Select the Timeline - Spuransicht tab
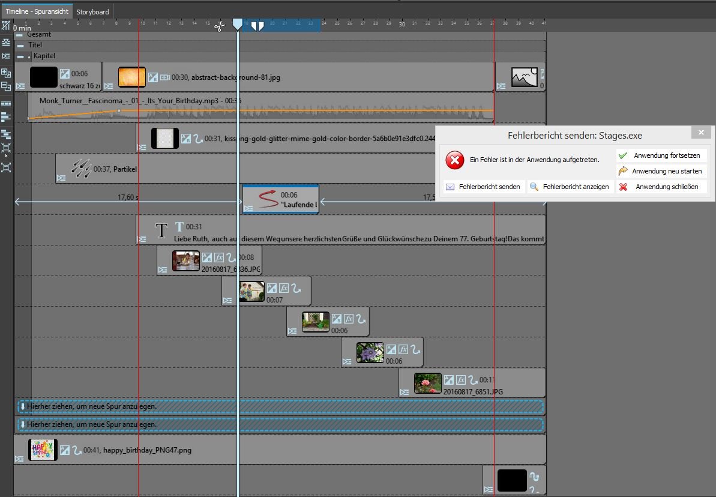This screenshot has width=716, height=497. 36,11
